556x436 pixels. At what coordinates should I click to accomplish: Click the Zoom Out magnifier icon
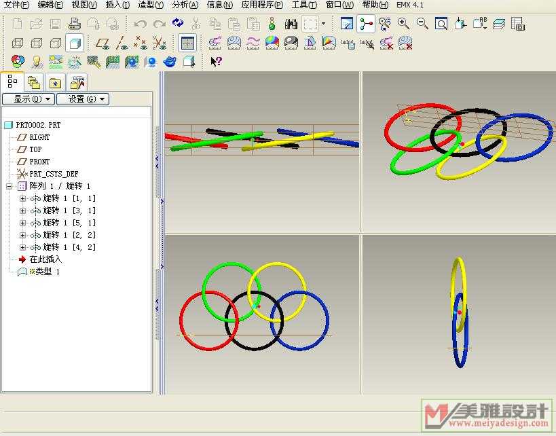point(422,24)
